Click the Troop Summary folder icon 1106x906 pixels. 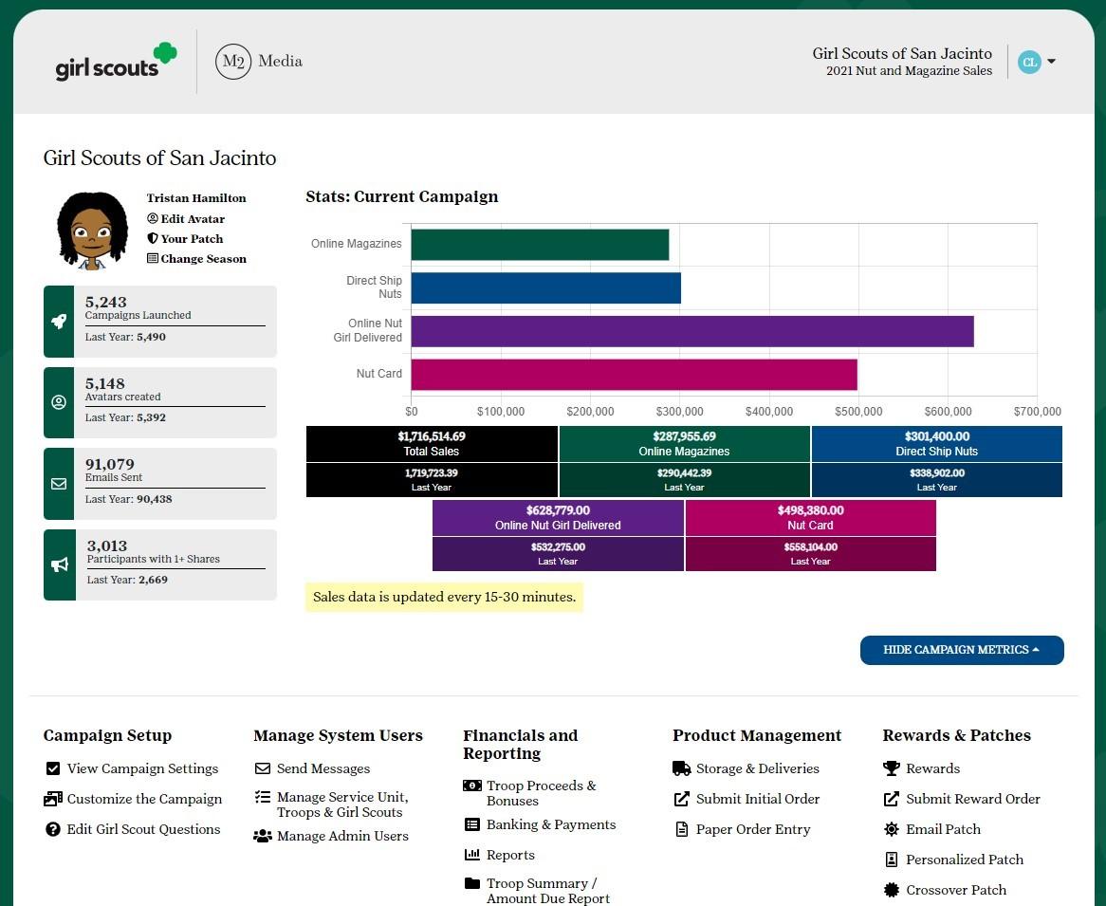(471, 883)
